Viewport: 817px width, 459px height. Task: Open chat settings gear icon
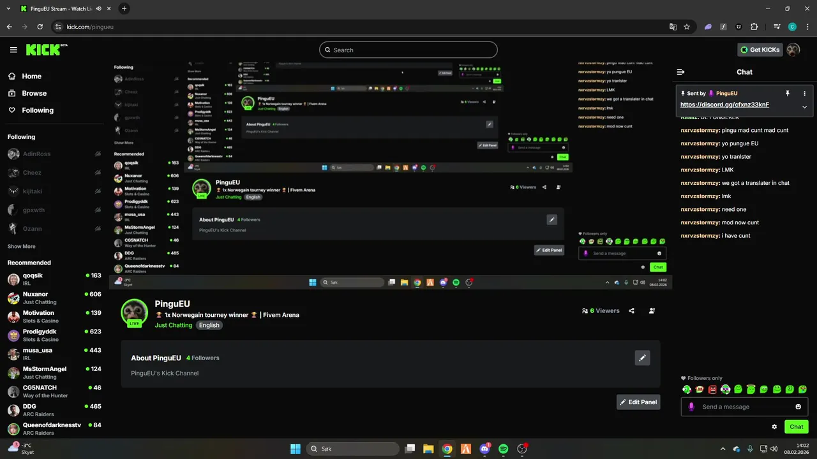click(x=774, y=427)
